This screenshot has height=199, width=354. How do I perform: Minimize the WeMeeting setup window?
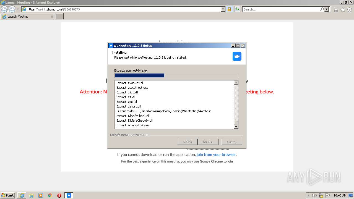pos(233,46)
